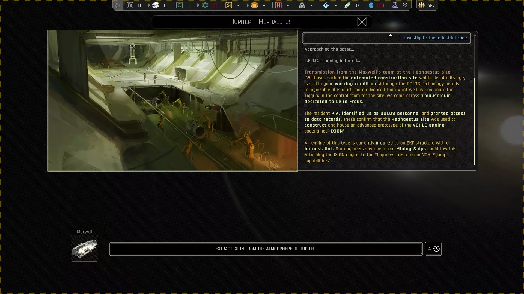Click the science flask resource icon
The height and width of the screenshot is (294, 524).
pyautogui.click(x=395, y=5)
